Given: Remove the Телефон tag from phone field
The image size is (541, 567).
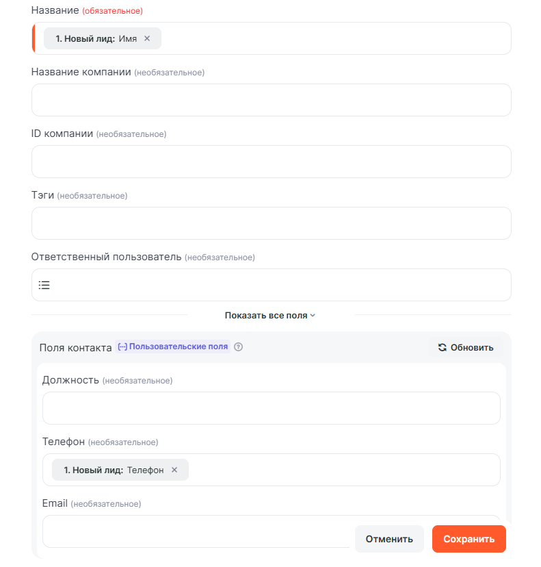Looking at the screenshot, I should tap(174, 470).
